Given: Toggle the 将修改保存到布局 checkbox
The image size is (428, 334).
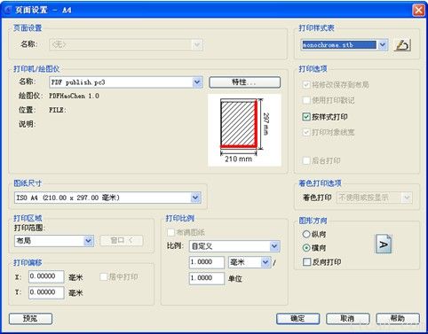Looking at the screenshot, I should point(306,85).
